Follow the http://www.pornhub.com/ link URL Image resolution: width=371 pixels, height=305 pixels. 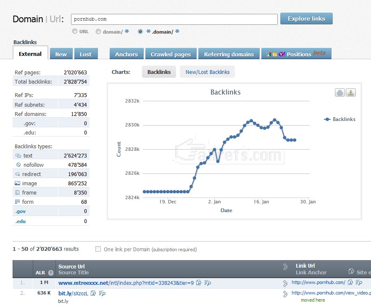(318, 282)
